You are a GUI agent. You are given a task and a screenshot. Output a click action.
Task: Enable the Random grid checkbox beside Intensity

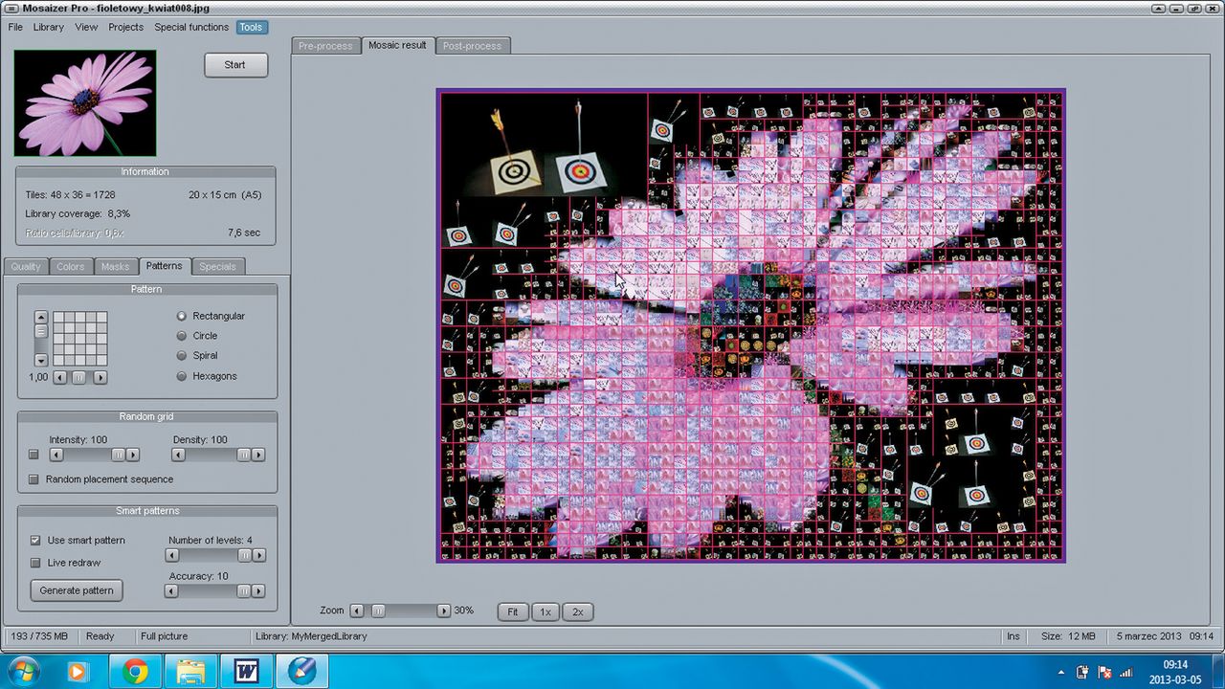pos(34,456)
